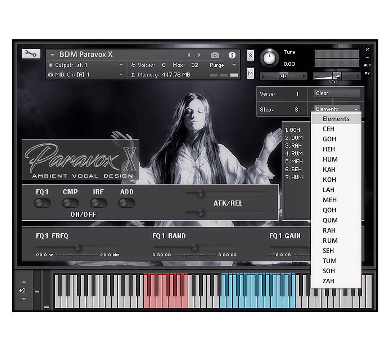Solo the instrument with S button
Screen dimensions: 391x351
(250, 55)
